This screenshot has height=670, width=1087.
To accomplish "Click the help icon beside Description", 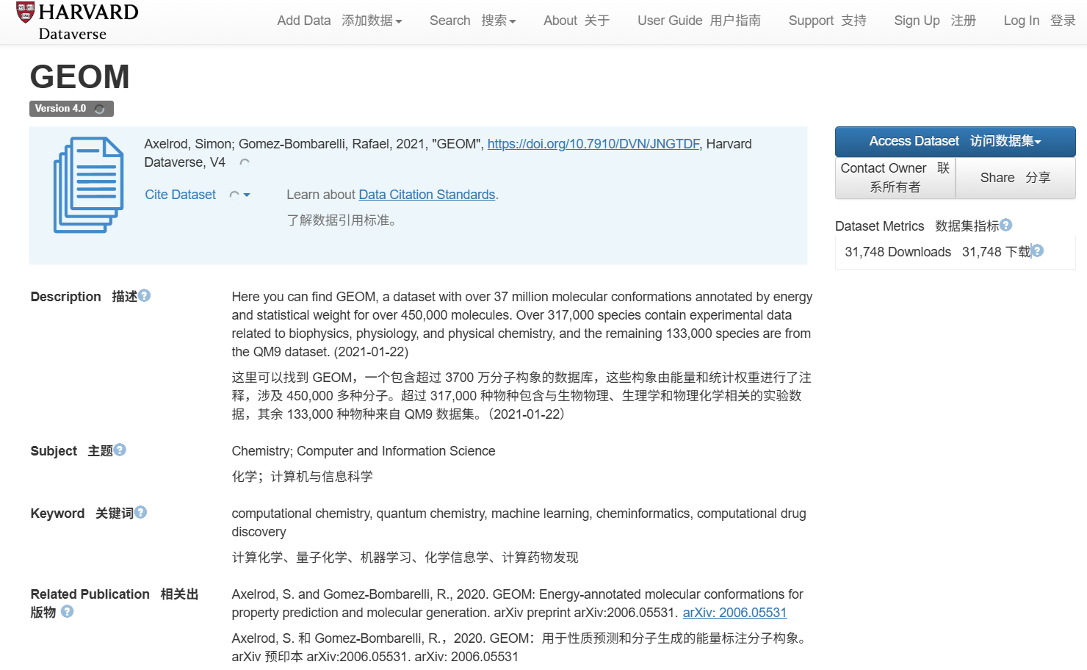I will click(145, 295).
